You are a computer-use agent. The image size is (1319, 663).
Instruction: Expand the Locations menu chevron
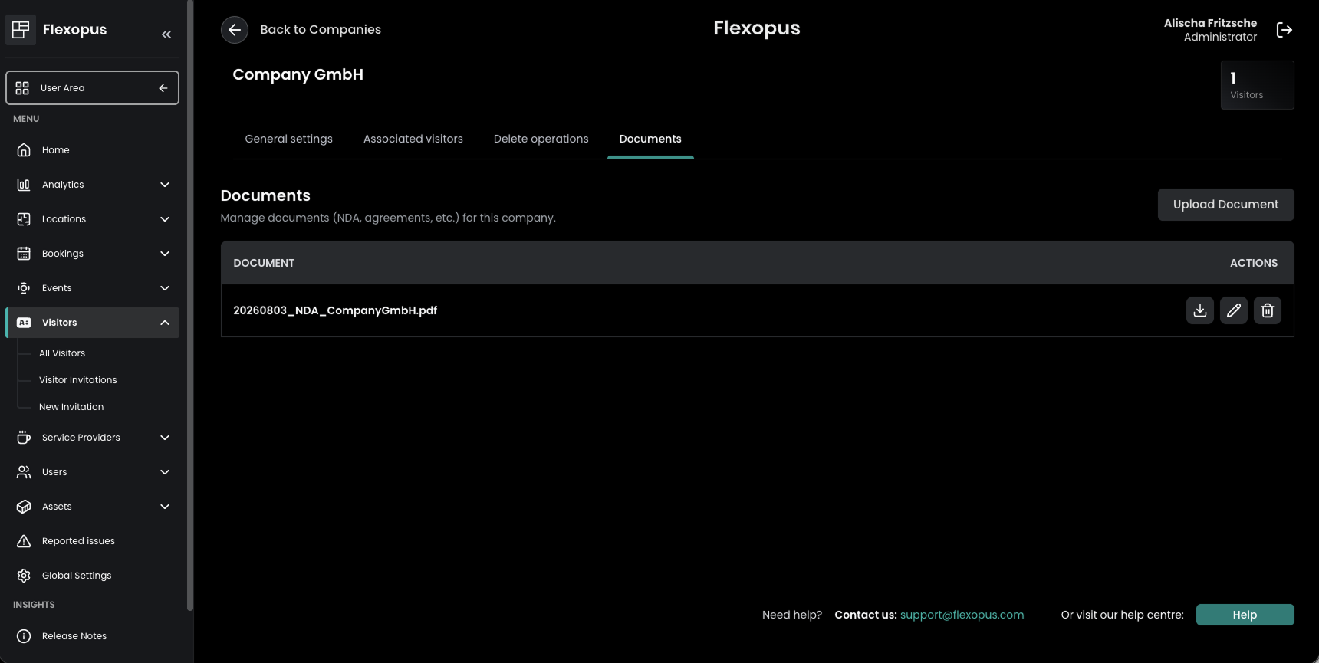[x=165, y=219]
